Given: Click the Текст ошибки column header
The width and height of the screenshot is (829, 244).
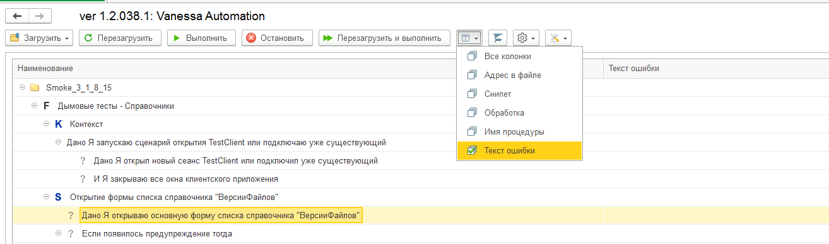Looking at the screenshot, I should (716, 68).
